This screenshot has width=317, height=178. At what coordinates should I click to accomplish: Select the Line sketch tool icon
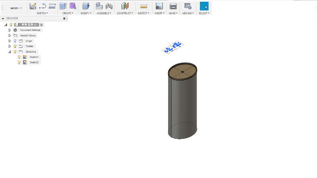coord(43,6)
